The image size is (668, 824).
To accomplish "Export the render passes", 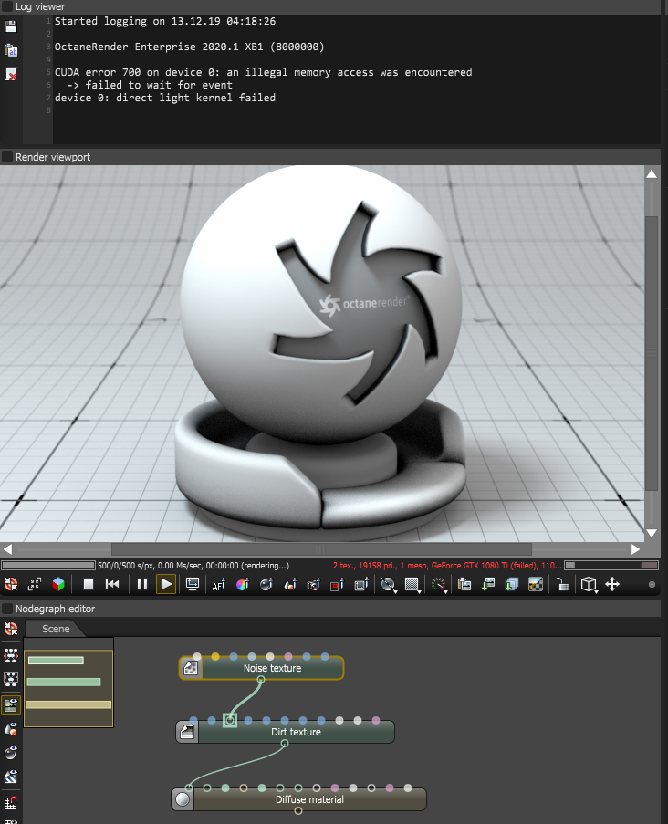I will [x=512, y=584].
